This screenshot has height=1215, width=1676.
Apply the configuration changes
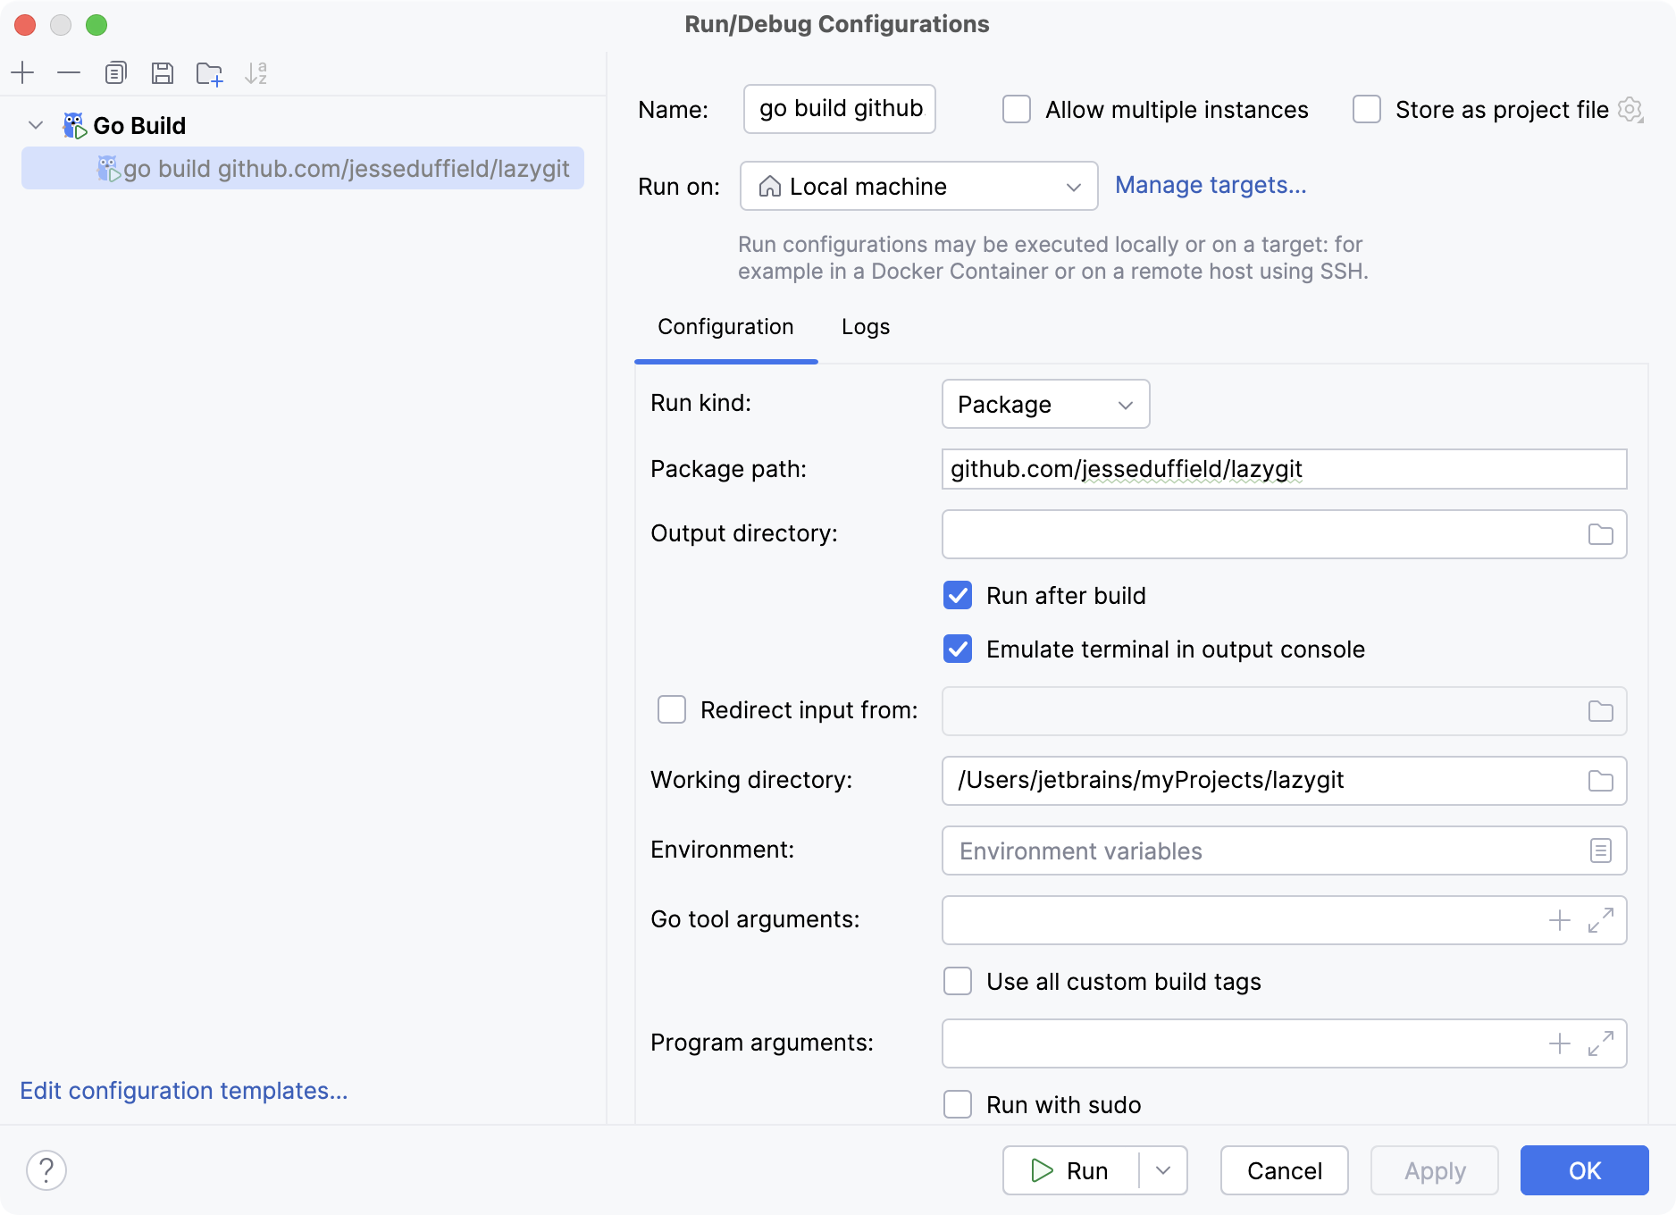[x=1433, y=1170]
